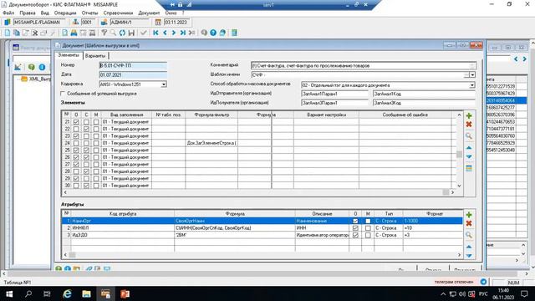Open Кодировка ANSI Windows1251 dropdown
The width and height of the screenshot is (535, 301).
click(164, 84)
